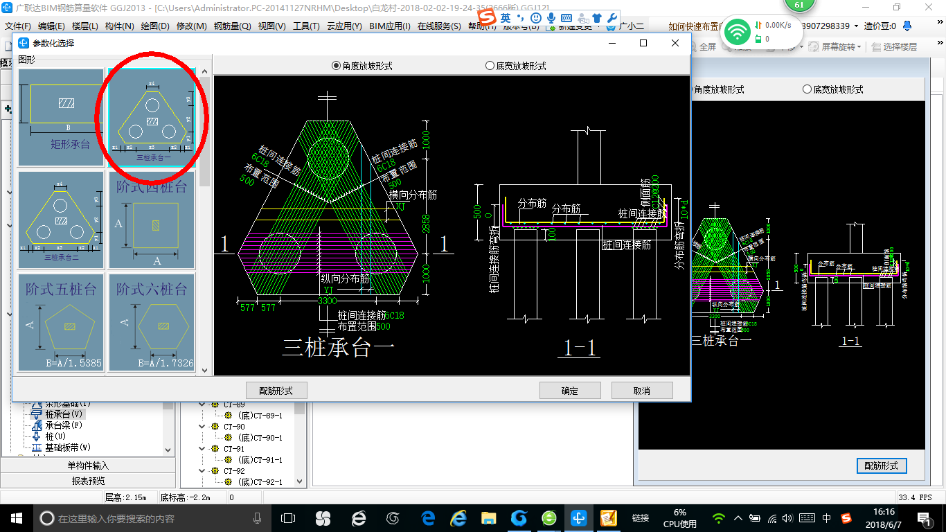Open Microsoft Edge from the taskbar
Viewport: 946px width, 532px height.
pos(429,518)
